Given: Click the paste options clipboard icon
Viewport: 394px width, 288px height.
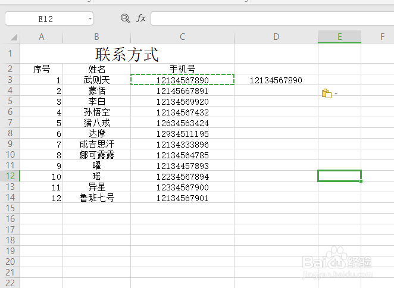Looking at the screenshot, I should pos(327,93).
